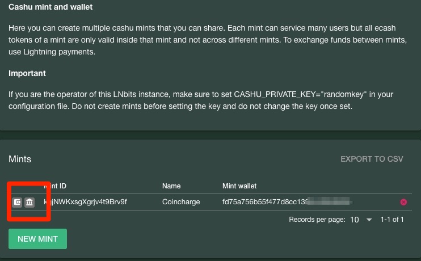Sort the table by Name column header

point(171,186)
